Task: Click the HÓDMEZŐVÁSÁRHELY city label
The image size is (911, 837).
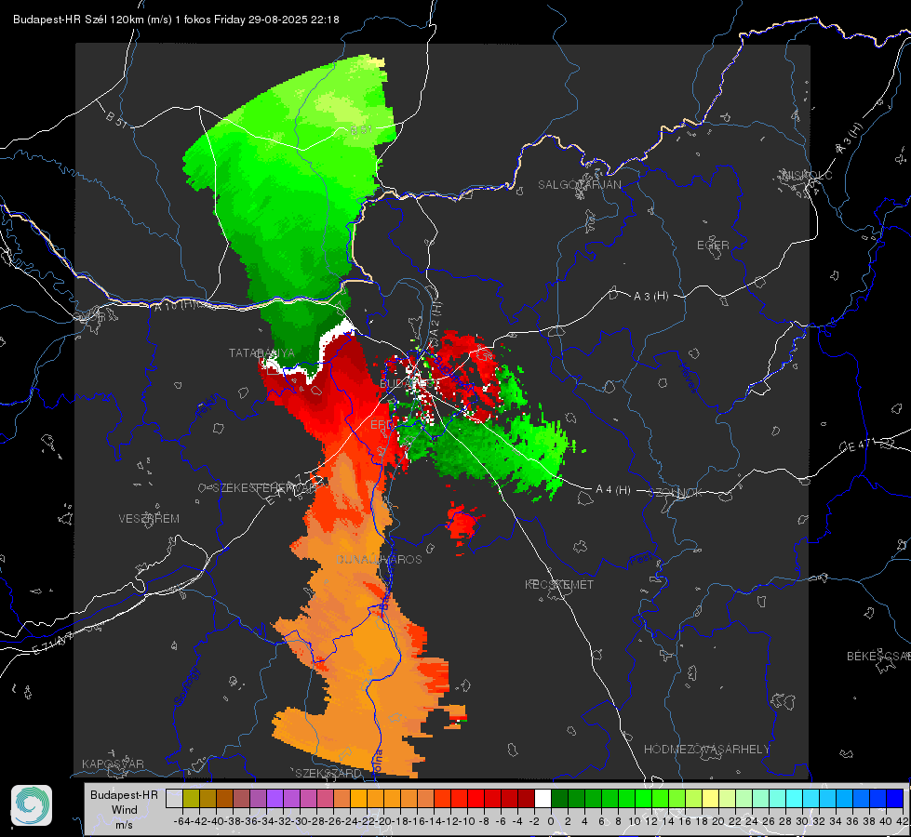Action: click(x=706, y=750)
